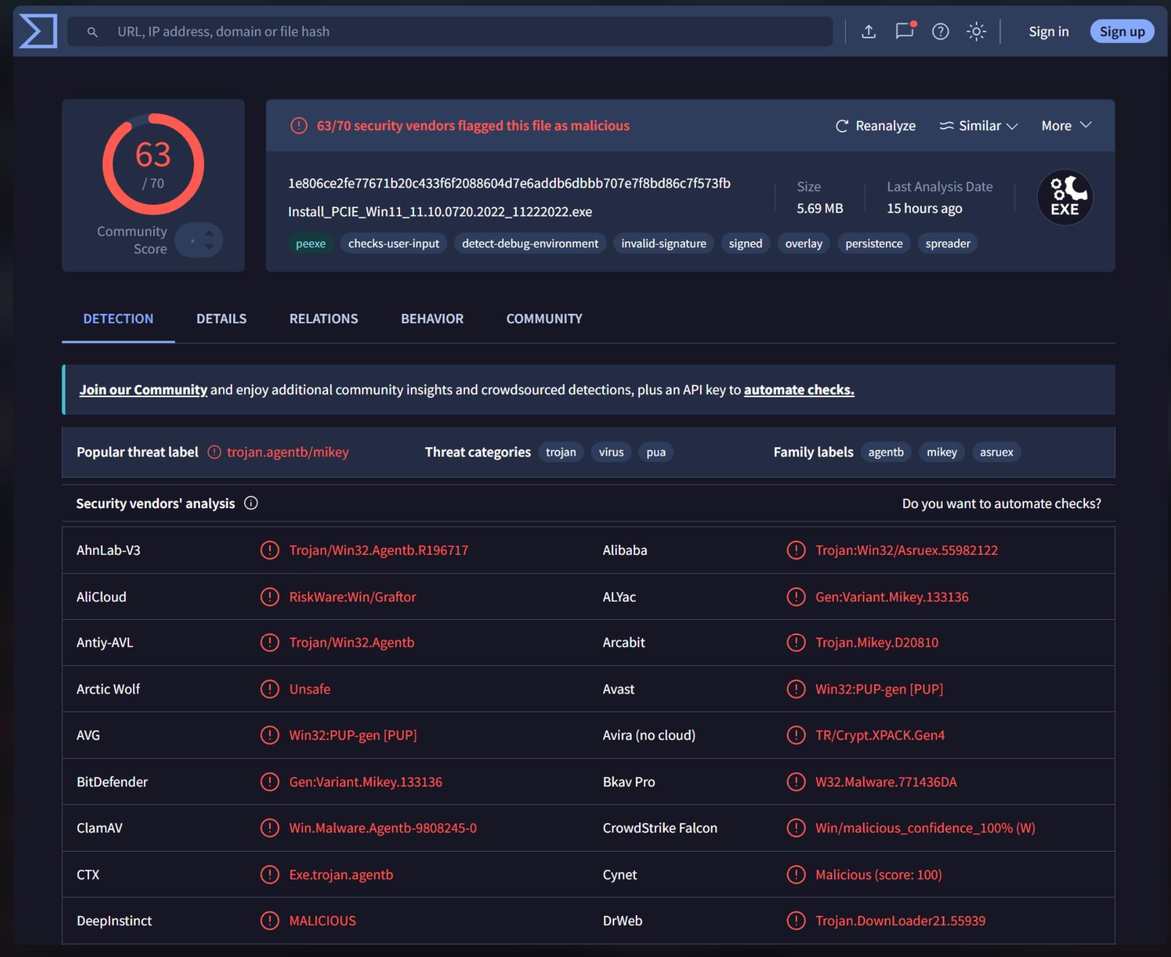Click the pua threat category chip
The width and height of the screenshot is (1171, 957).
656,452
